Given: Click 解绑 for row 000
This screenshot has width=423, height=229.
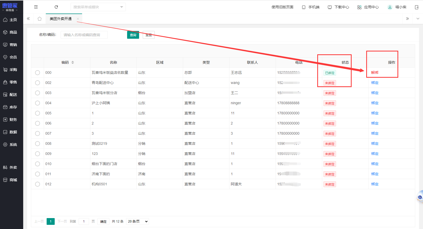Looking at the screenshot, I should click(x=375, y=73).
